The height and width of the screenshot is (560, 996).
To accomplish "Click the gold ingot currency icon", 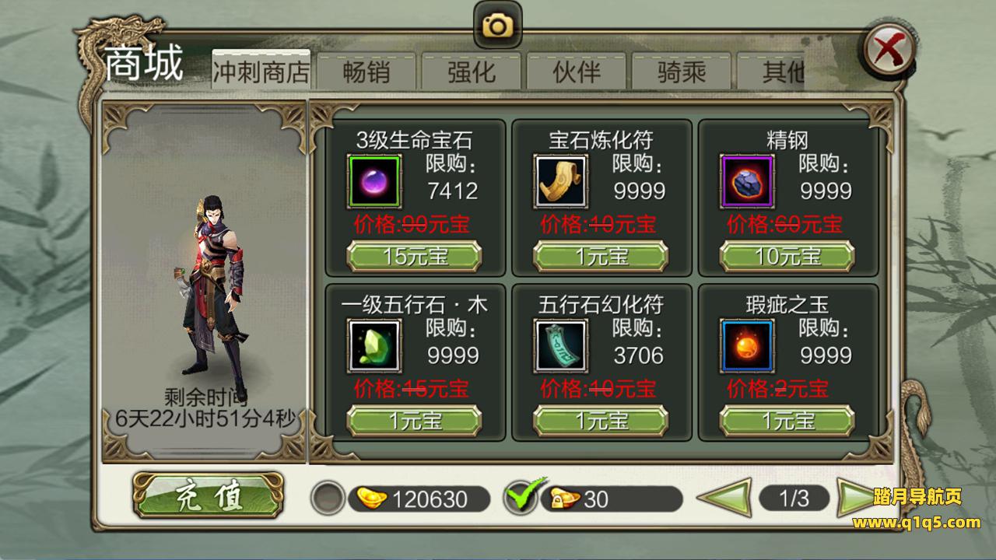I will pyautogui.click(x=373, y=498).
